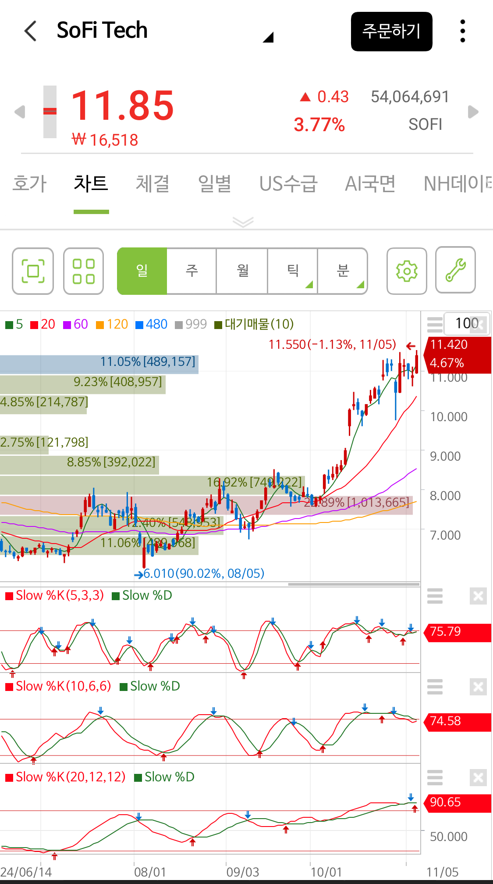This screenshot has width=493, height=884.
Task: Go back with the left chevron arrow
Action: (30, 31)
